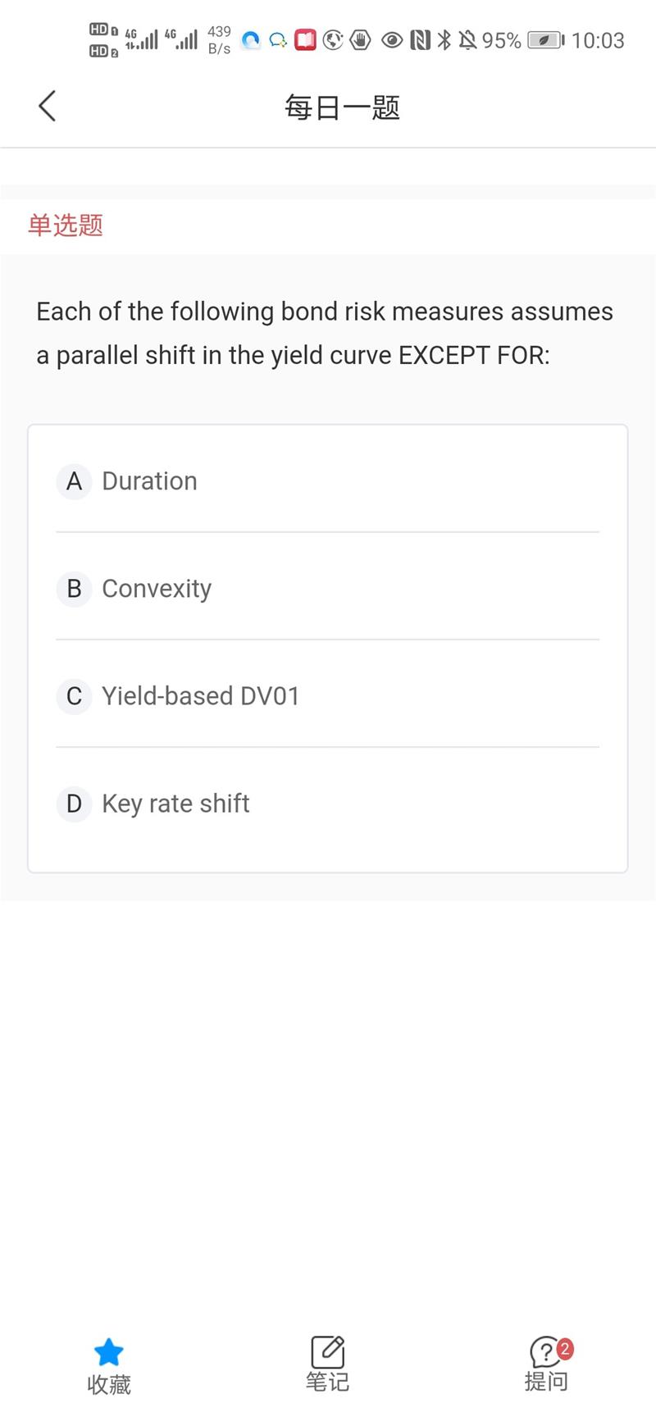Tap the 10:03 clock in status bar
Screen dimensions: 656x1421
pos(598,40)
